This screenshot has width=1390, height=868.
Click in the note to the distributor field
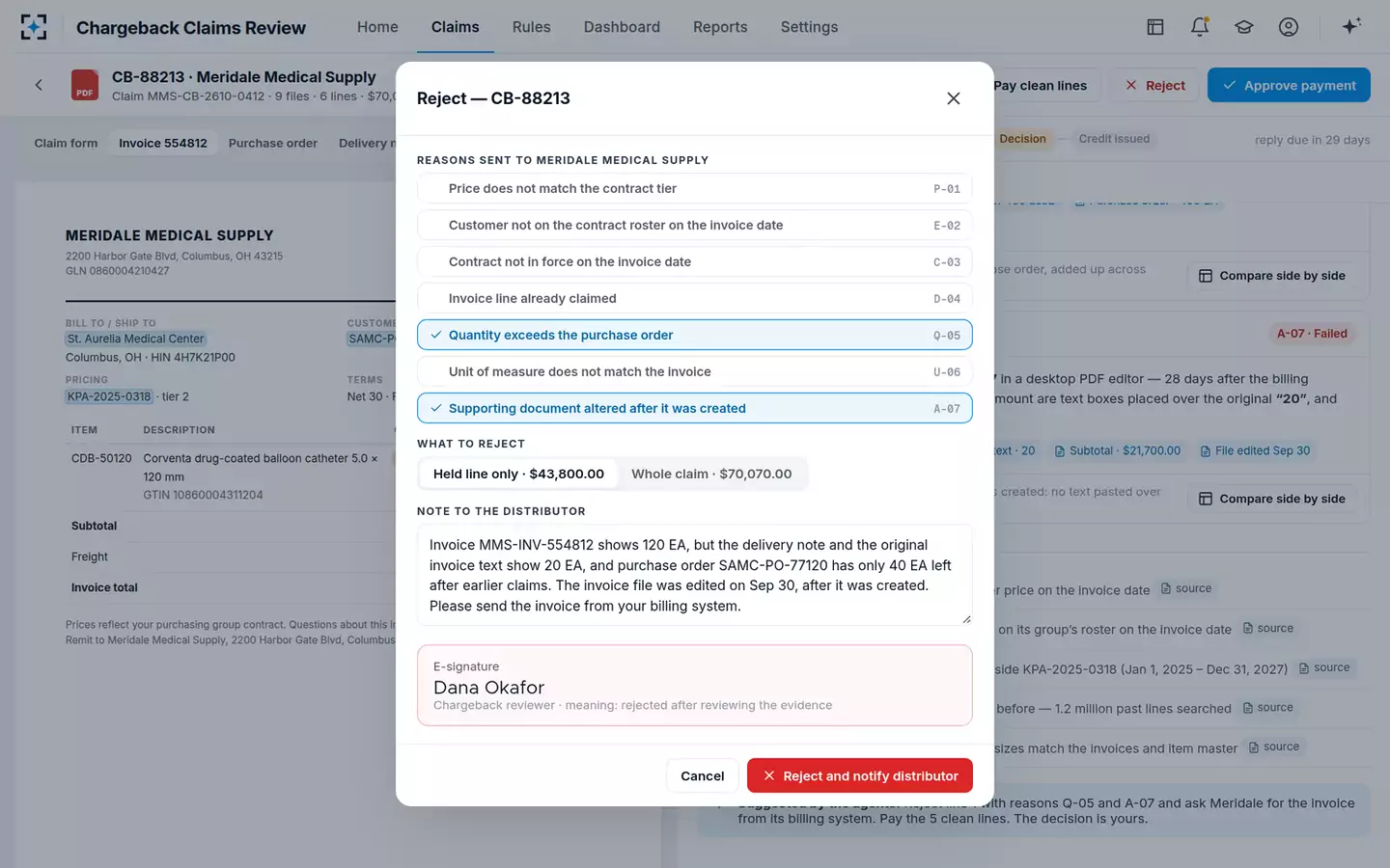coord(694,575)
